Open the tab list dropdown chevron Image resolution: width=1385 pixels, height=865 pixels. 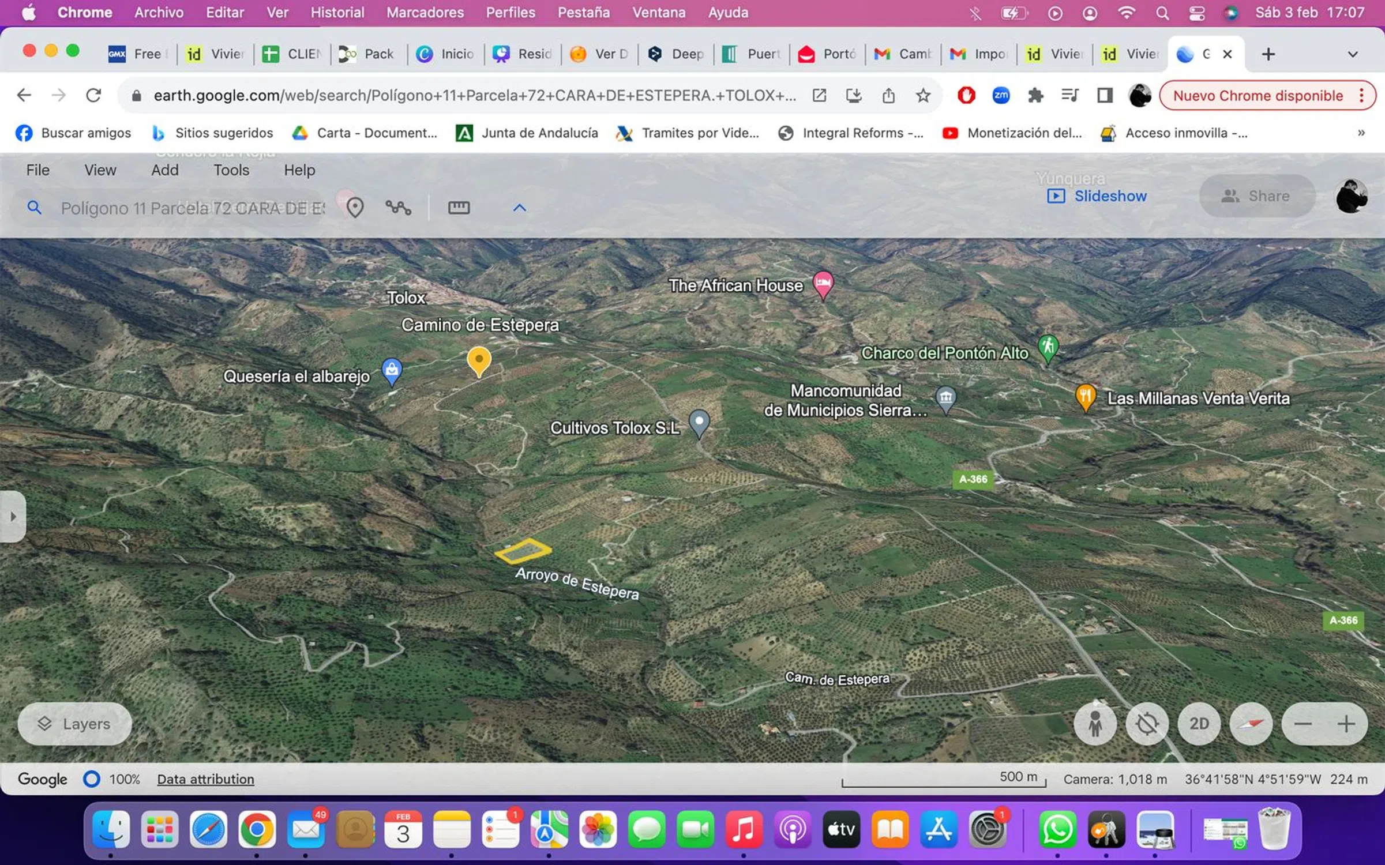click(1352, 54)
